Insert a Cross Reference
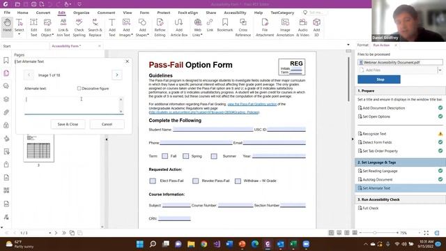 pyautogui.click(x=243, y=27)
